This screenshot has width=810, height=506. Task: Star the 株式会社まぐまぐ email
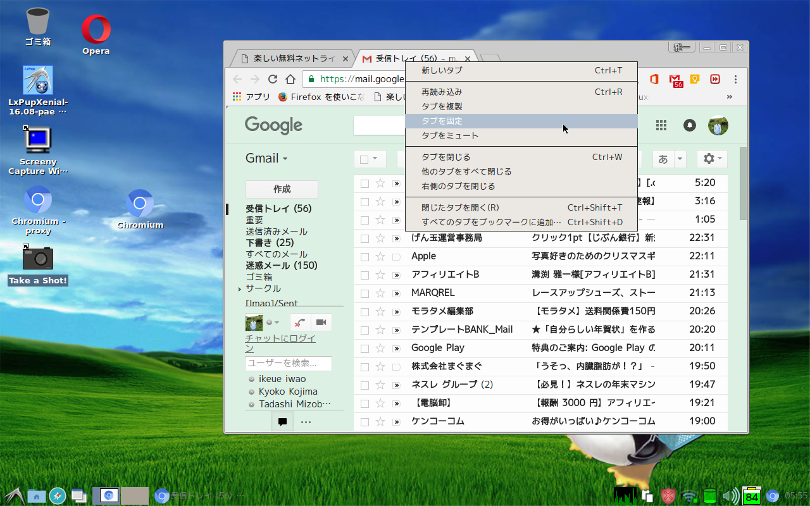380,366
